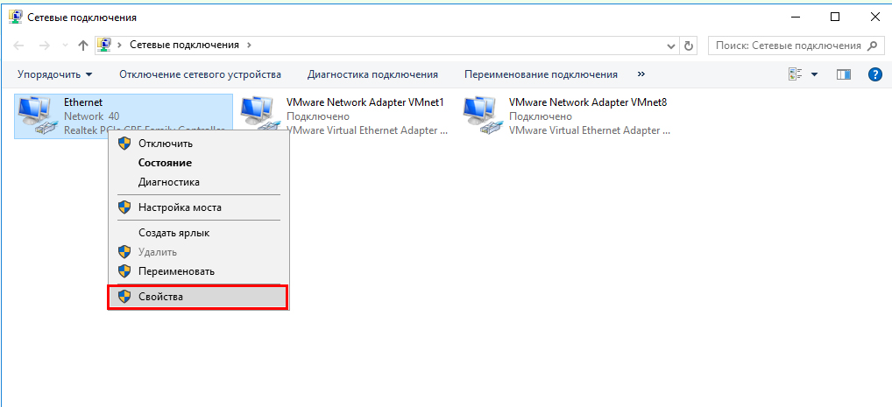This screenshot has height=407, width=892.
Task: Click VMnet8 Подключено status text
Action: click(541, 116)
